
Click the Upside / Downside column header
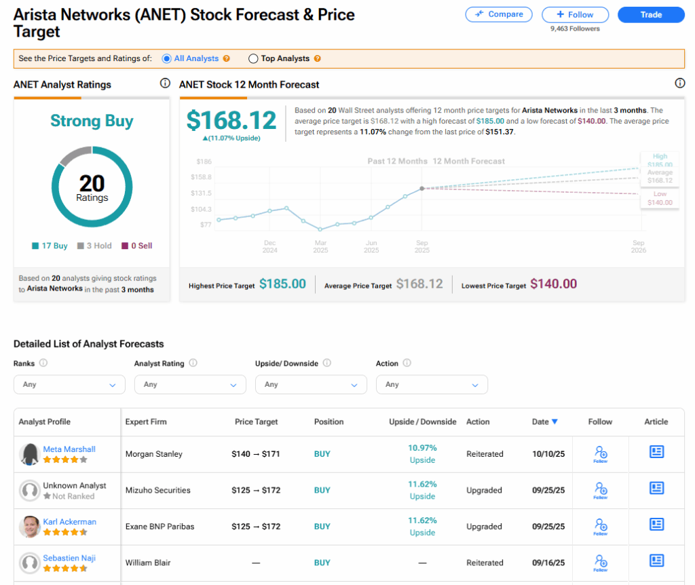click(x=422, y=421)
